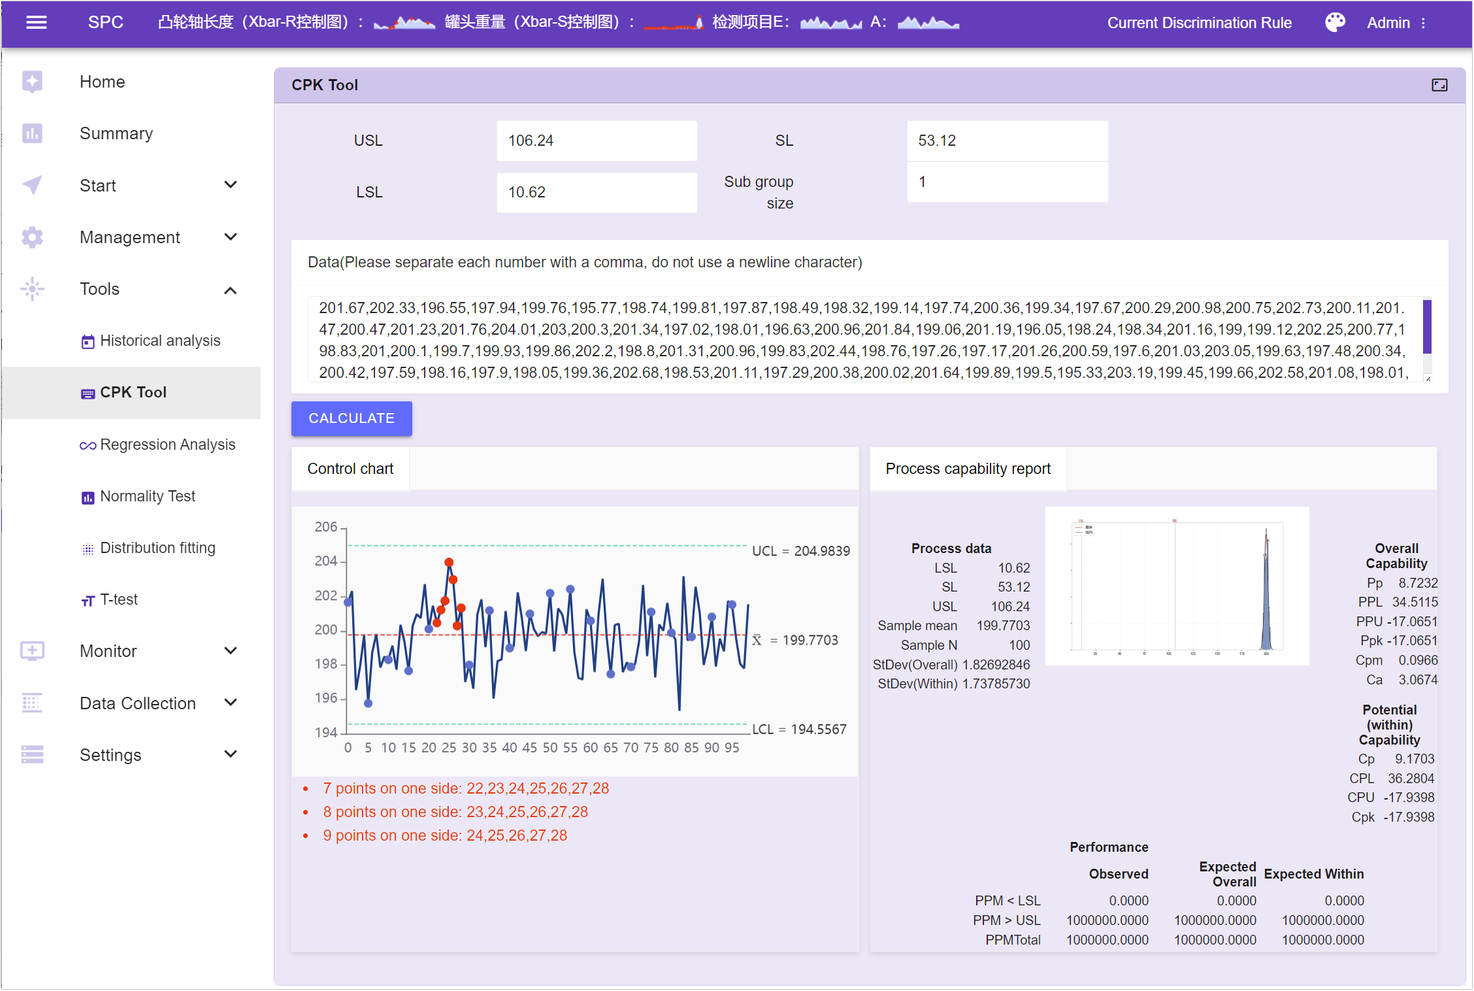Open the T-test tool
Image resolution: width=1474 pixels, height=991 pixels.
pos(119,599)
